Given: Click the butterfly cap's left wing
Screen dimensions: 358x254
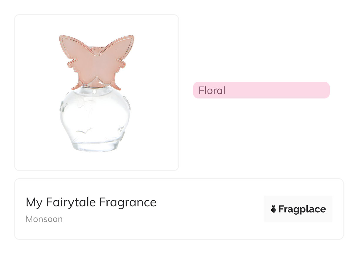Looking at the screenshot, I should [76, 53].
